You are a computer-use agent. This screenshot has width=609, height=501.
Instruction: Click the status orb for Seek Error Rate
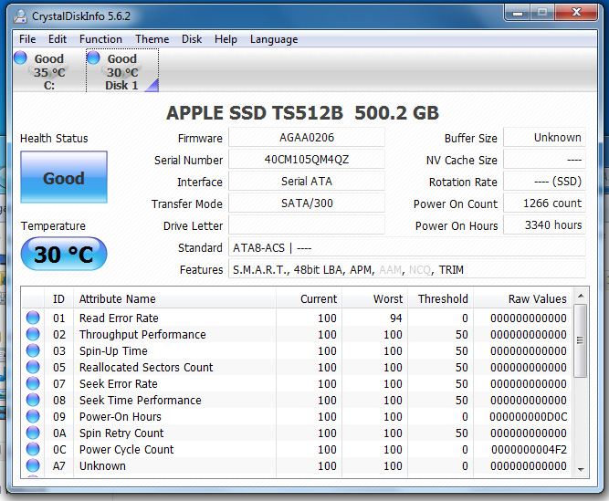[33, 383]
